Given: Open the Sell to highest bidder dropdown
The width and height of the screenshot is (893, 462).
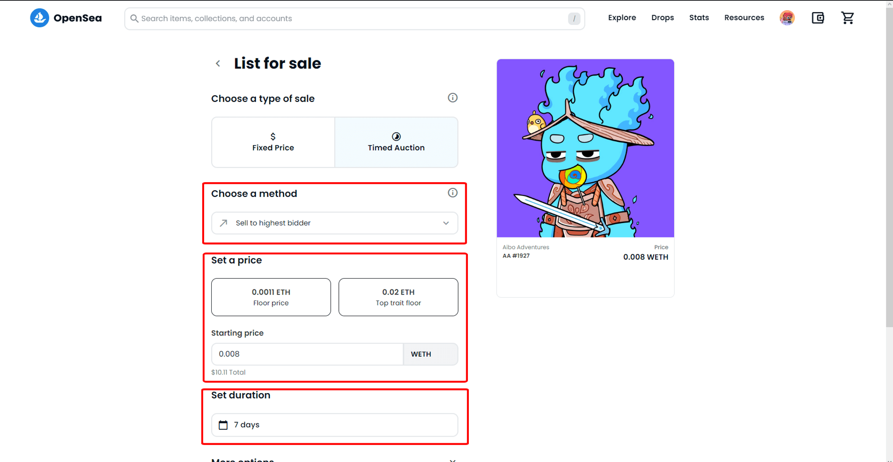Looking at the screenshot, I should [x=334, y=223].
